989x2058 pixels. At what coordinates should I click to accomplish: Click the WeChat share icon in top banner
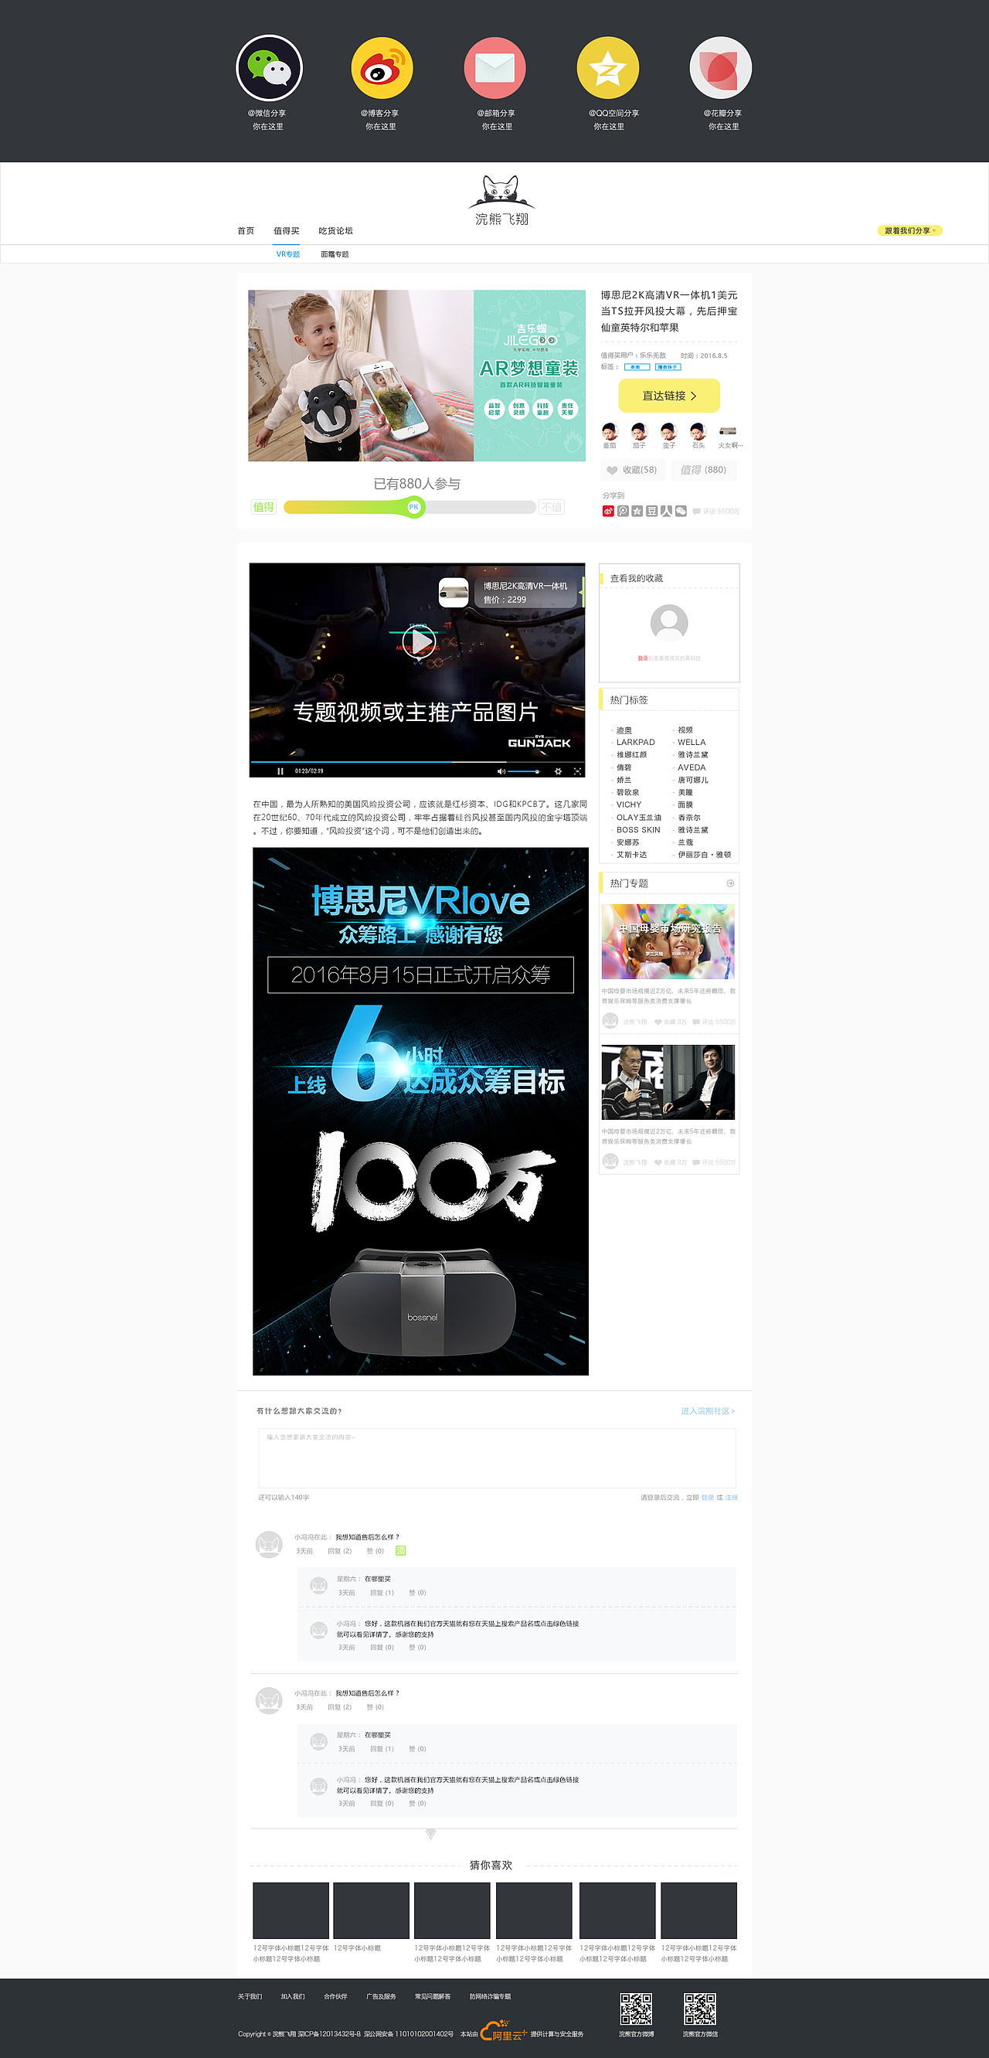coord(269,68)
